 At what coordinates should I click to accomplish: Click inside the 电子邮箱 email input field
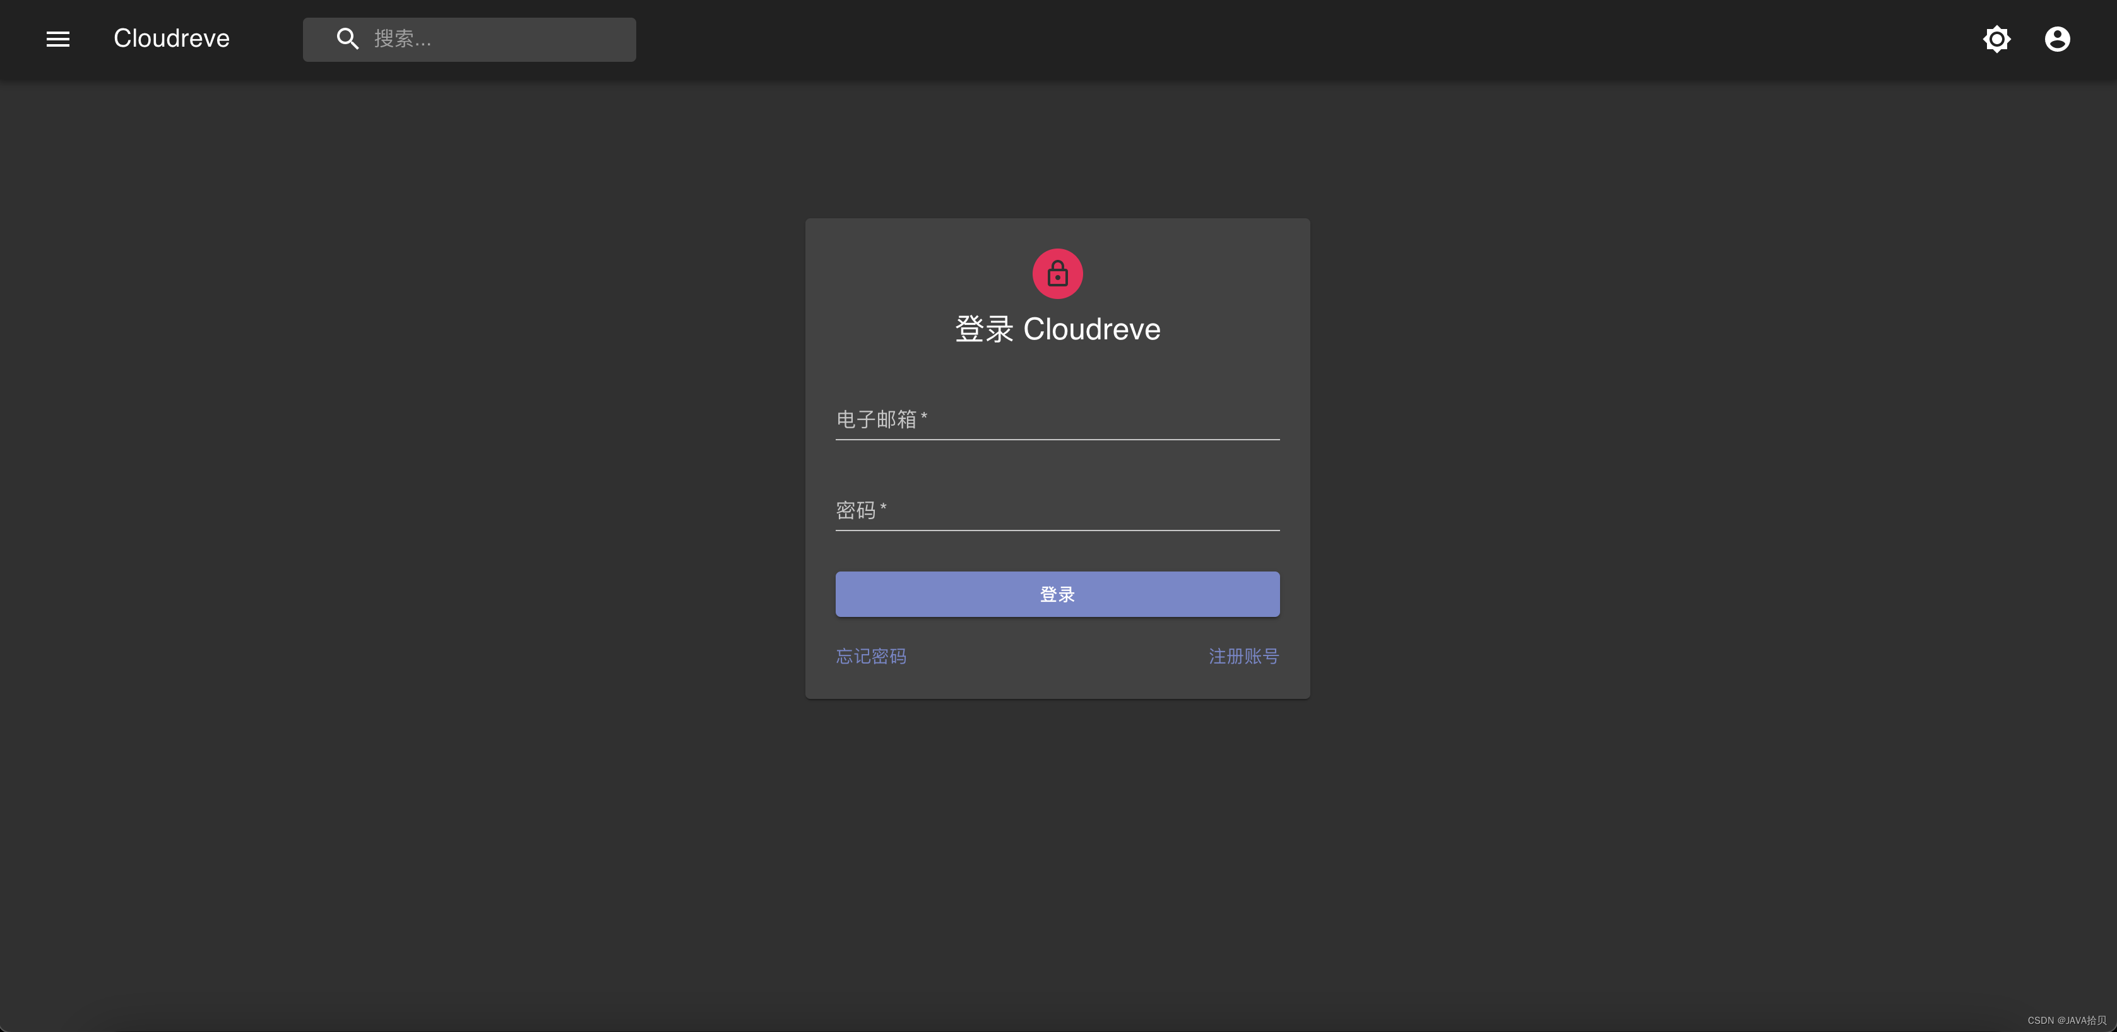(x=1057, y=423)
